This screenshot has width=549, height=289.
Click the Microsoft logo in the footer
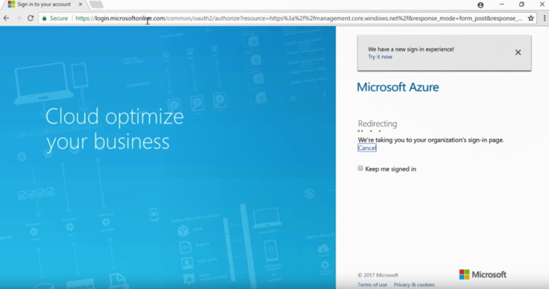[483, 275]
